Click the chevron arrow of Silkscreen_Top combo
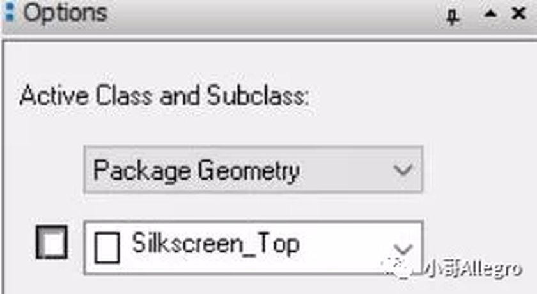The image size is (537, 294). [403, 249]
